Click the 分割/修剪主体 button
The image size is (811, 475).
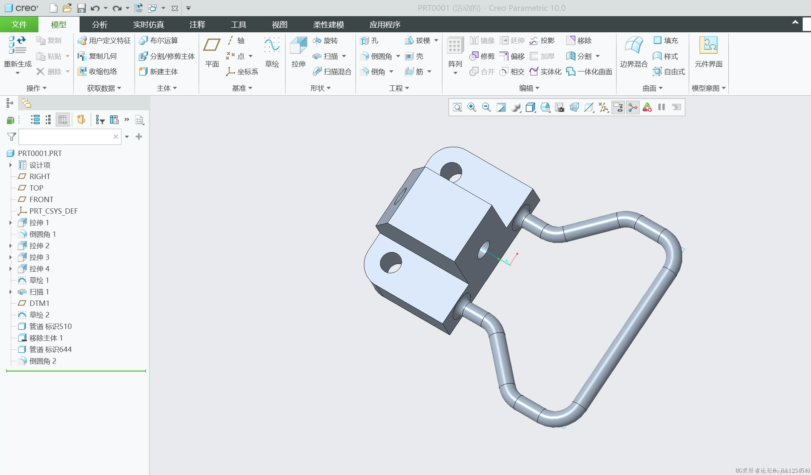[167, 56]
